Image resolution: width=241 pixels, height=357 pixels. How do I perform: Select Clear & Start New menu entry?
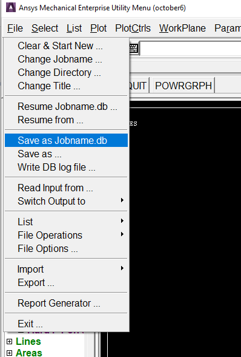[x=66, y=46]
